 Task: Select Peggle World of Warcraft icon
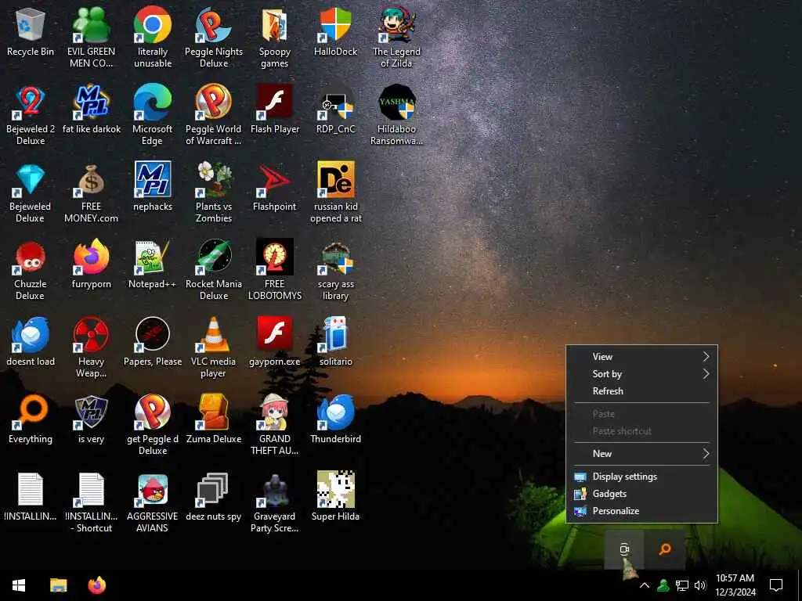(214, 115)
